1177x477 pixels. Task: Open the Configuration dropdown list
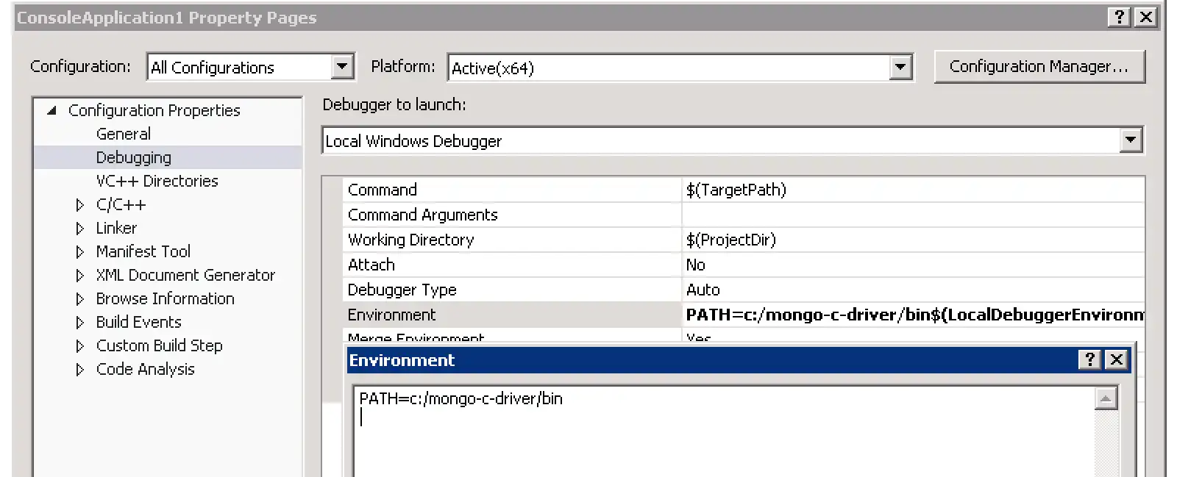[x=342, y=67]
